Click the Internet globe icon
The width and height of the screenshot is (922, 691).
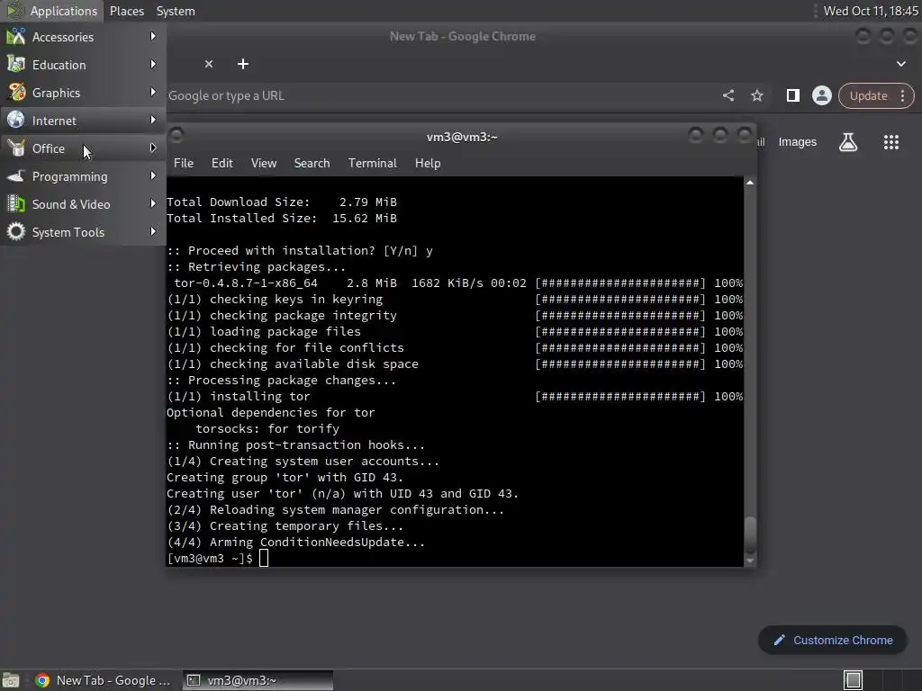pyautogui.click(x=16, y=120)
